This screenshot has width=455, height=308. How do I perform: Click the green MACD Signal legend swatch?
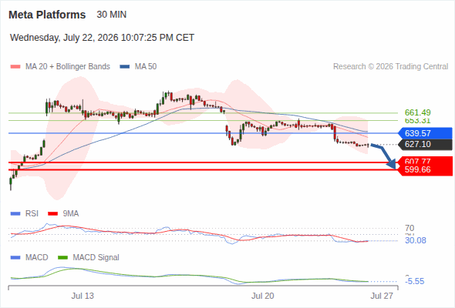62,258
